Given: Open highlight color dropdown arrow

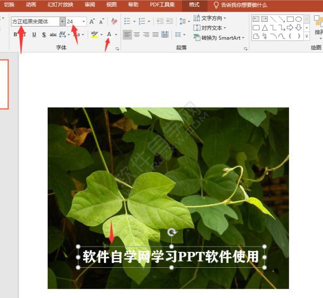Looking at the screenshot, I should [x=101, y=34].
